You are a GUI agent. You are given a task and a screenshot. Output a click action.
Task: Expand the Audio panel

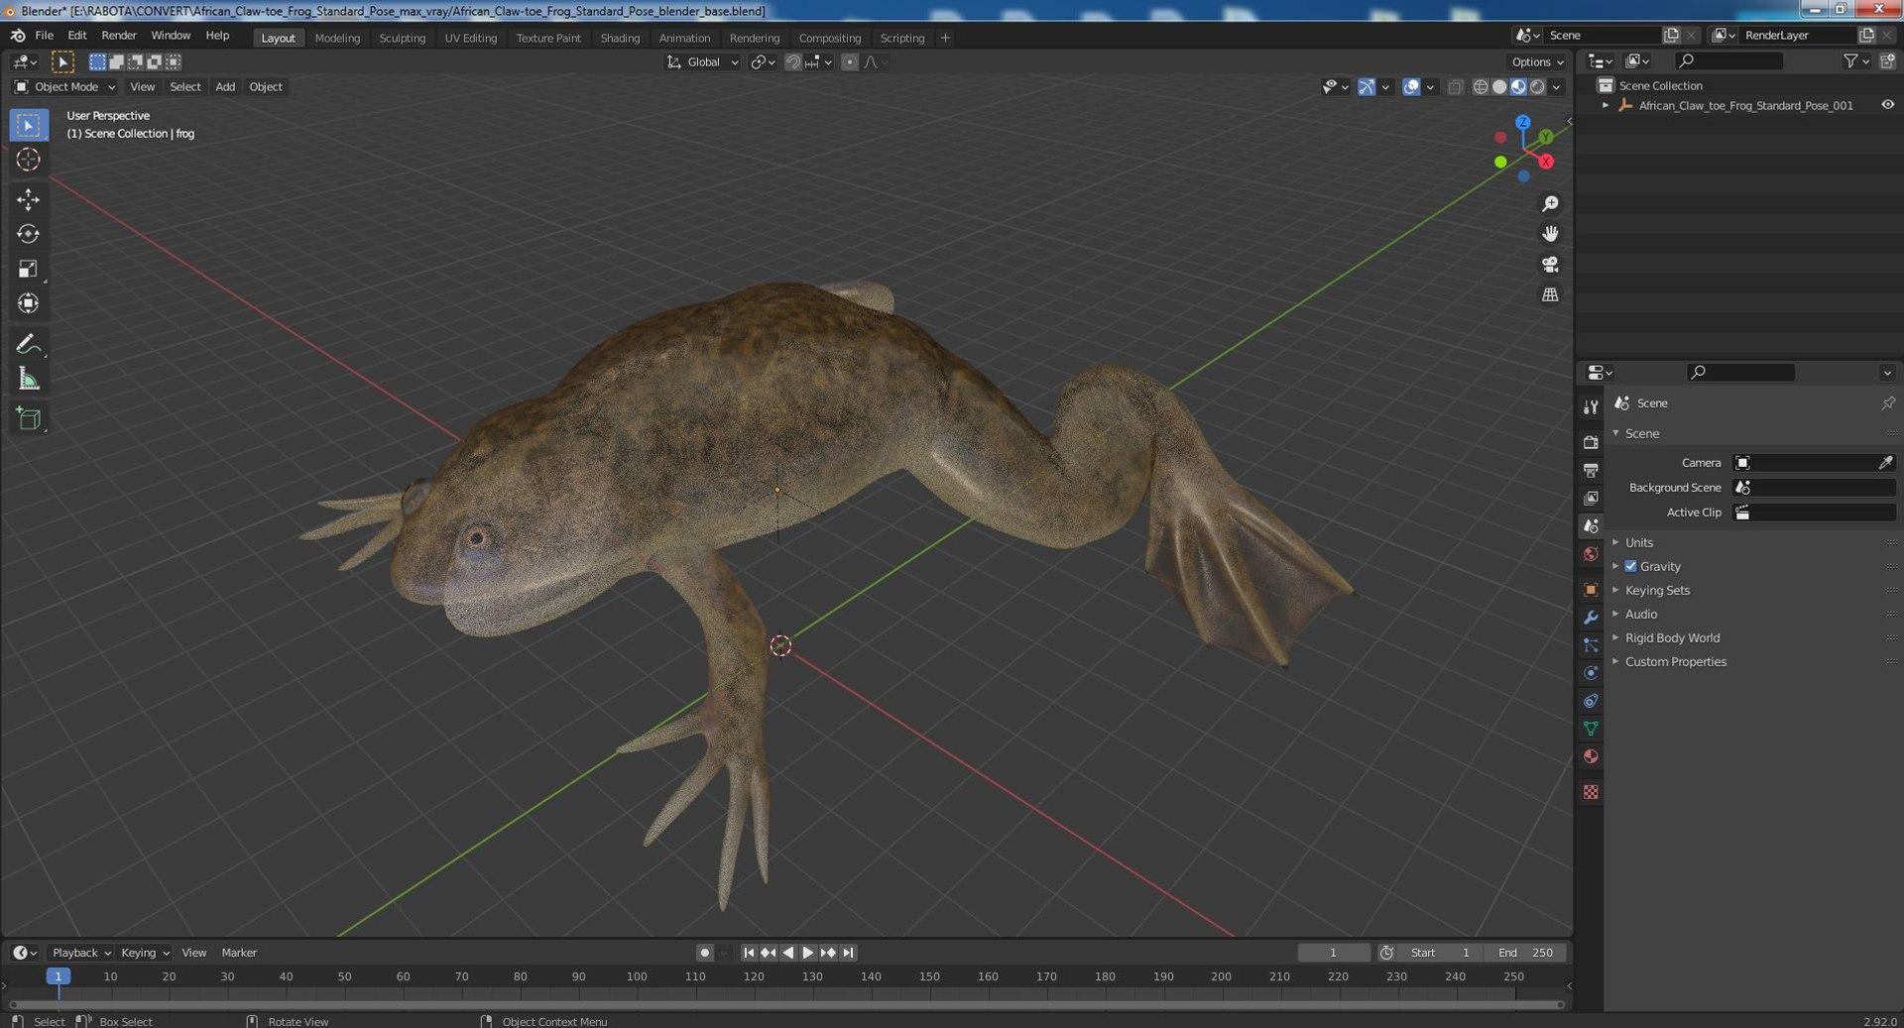pos(1641,614)
